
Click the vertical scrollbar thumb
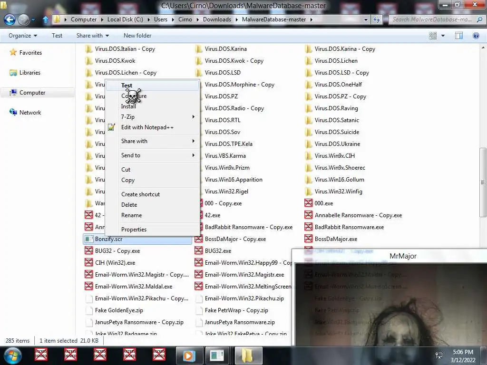(483, 182)
